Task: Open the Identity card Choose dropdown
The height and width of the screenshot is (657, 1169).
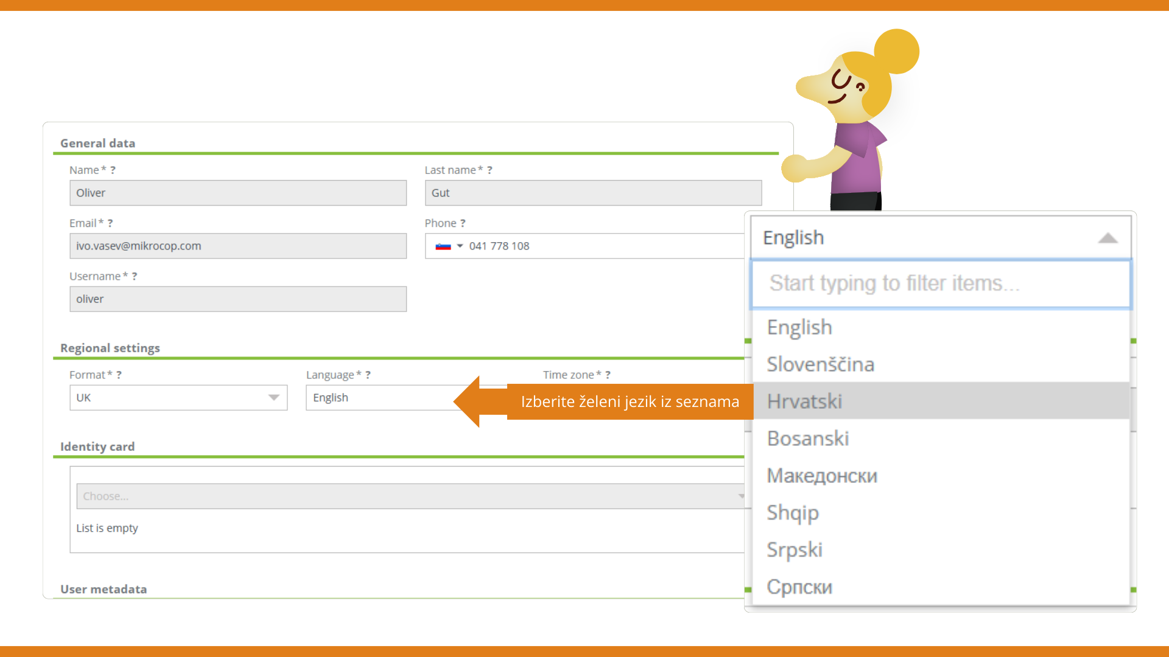Action: point(408,496)
